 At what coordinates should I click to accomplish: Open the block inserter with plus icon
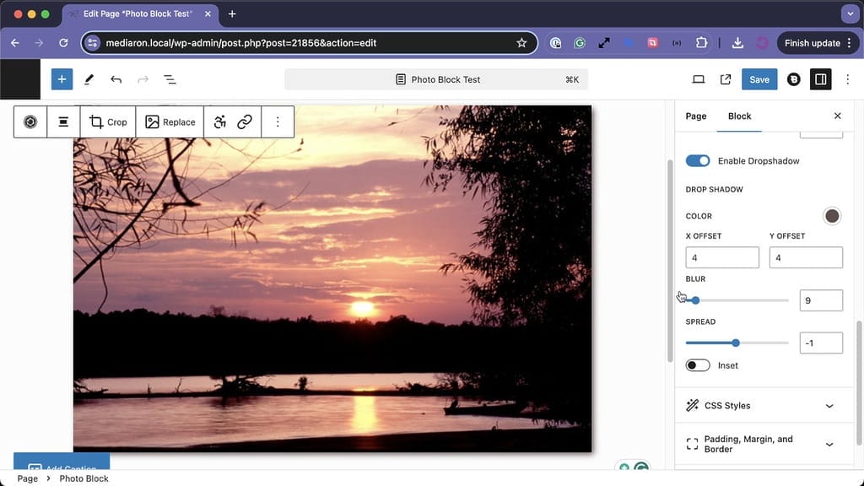[61, 78]
